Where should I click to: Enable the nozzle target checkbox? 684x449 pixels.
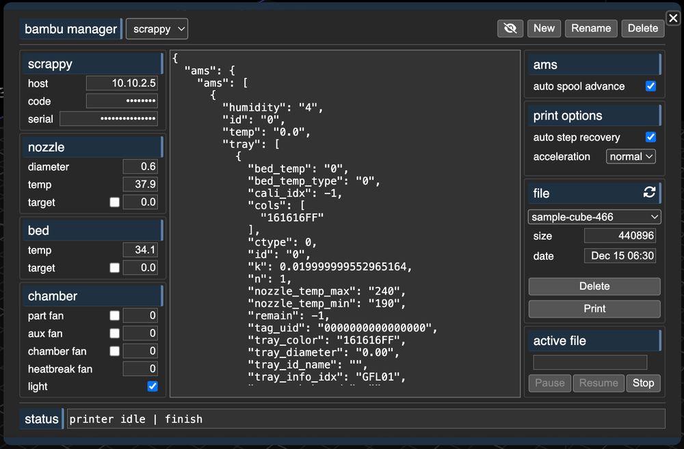coord(115,202)
